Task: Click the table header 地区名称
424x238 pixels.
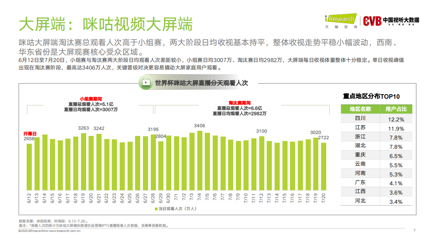Action: [360, 109]
